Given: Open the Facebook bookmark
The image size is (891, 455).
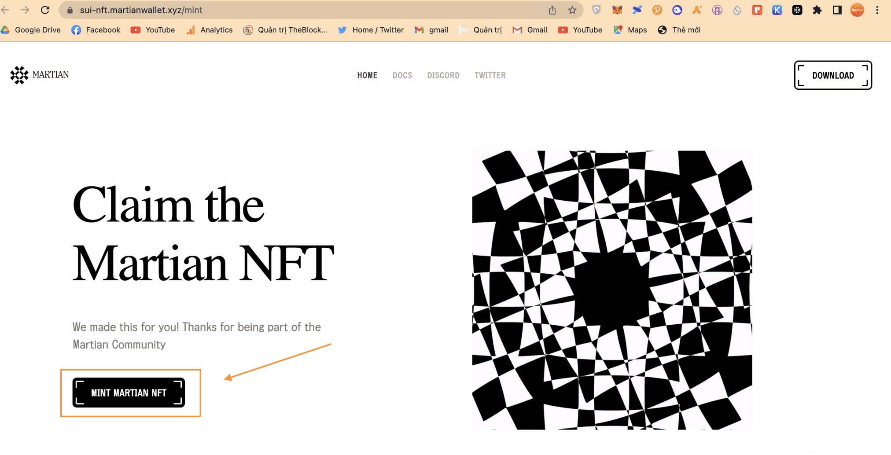Looking at the screenshot, I should pos(96,30).
